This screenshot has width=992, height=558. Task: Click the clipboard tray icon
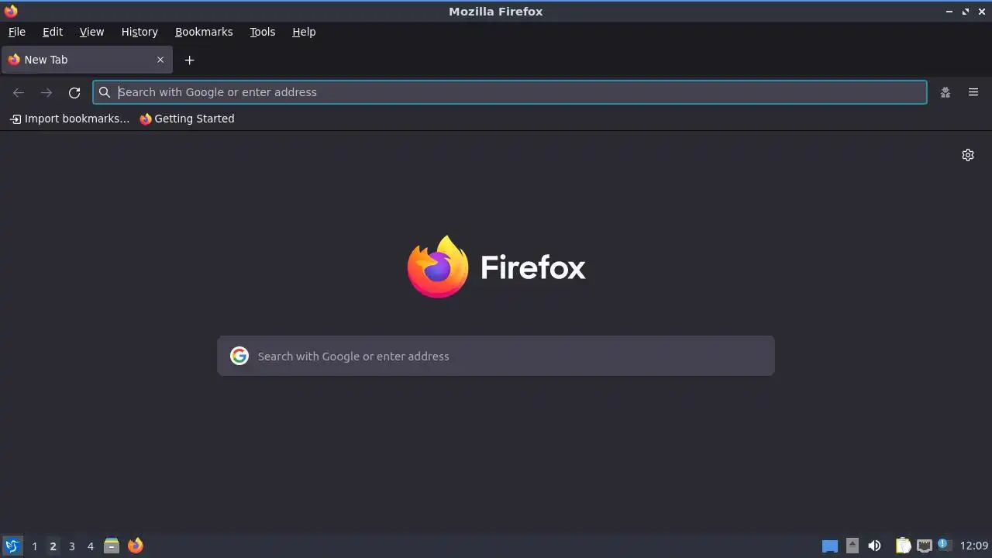coord(903,546)
